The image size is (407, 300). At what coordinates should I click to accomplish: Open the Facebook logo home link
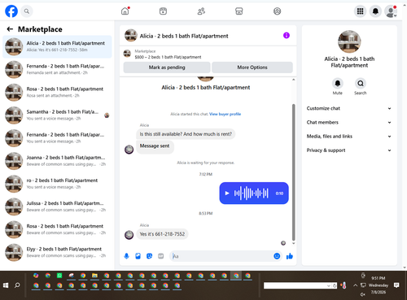click(11, 11)
